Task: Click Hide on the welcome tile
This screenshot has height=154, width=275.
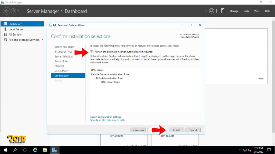Action: pos(261,79)
